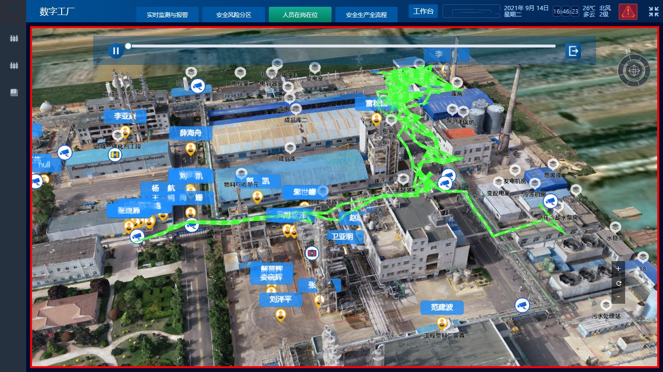663x372 pixels.
Task: Exit the trajectory playback panel
Action: point(573,50)
